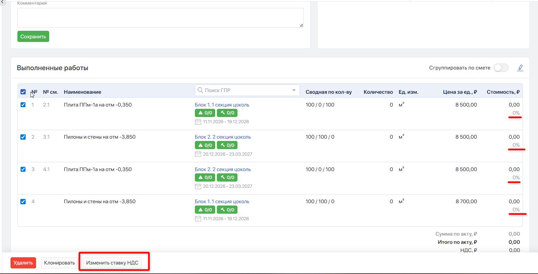Uncheck row 1 Плита ППм-1а checkbox
538x274 pixels.
23,105
